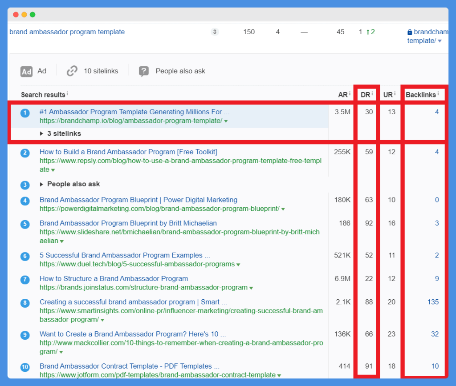
Task: Click the yellow minimize window button
Action: tap(24, 15)
